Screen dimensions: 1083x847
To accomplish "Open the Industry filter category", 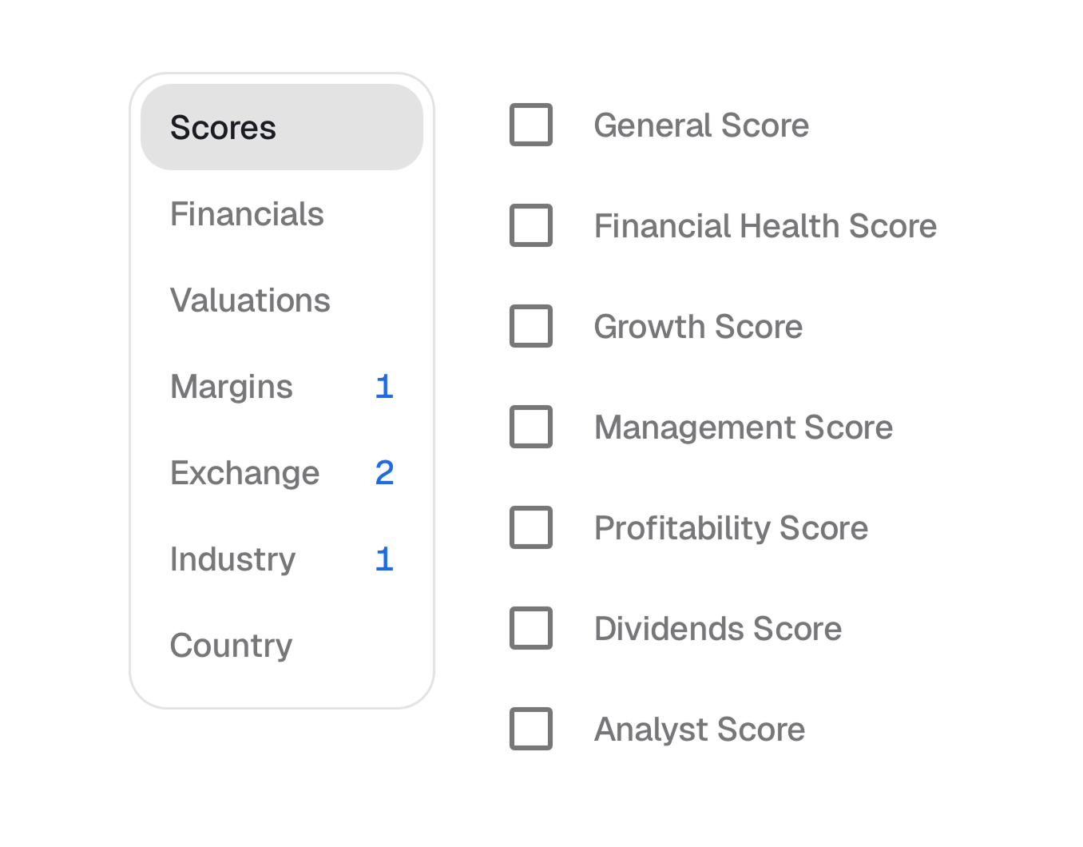I will click(232, 559).
